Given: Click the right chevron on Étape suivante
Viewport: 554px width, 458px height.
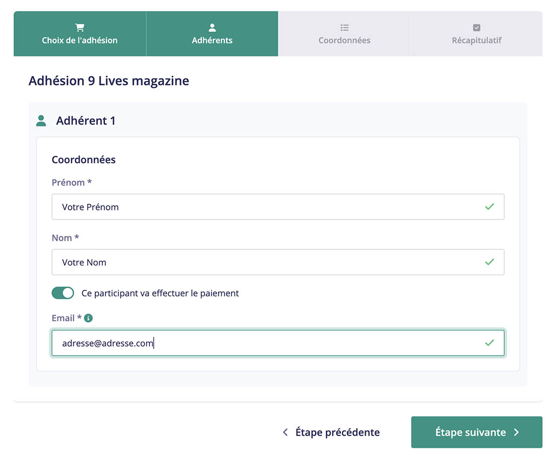Looking at the screenshot, I should [516, 432].
